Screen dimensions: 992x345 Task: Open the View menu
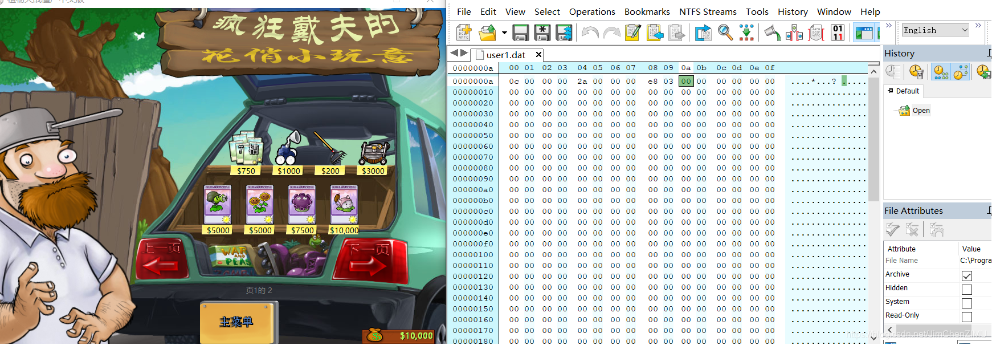515,11
